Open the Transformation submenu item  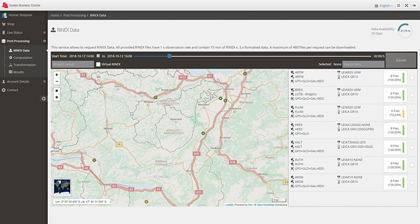click(x=24, y=65)
